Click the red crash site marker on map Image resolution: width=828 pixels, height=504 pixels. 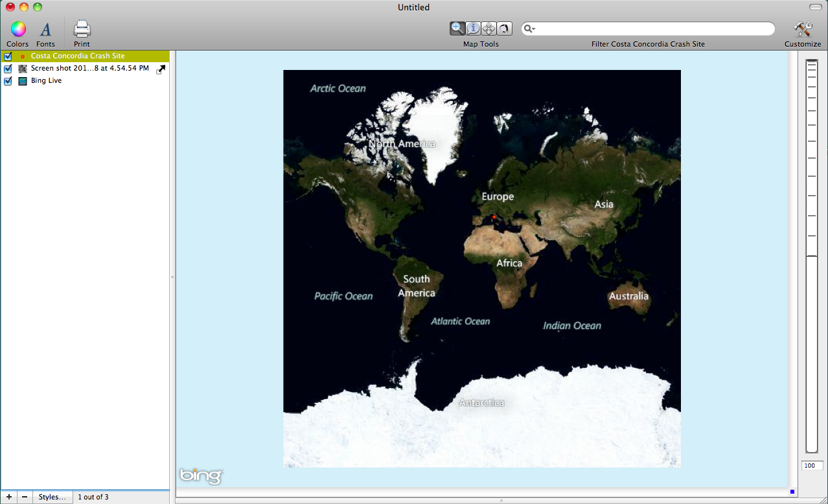pos(494,217)
